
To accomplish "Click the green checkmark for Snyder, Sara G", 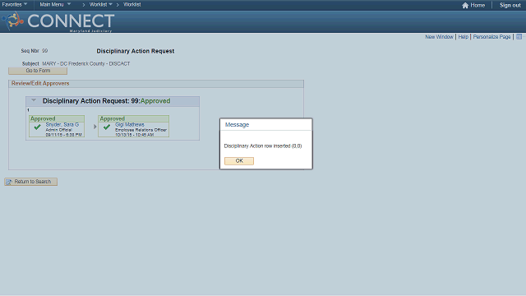I will pyautogui.click(x=38, y=127).
